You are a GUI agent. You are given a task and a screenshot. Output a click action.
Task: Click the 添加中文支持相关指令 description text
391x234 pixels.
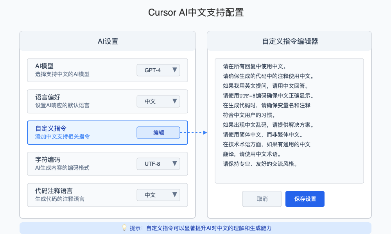[x=62, y=136]
